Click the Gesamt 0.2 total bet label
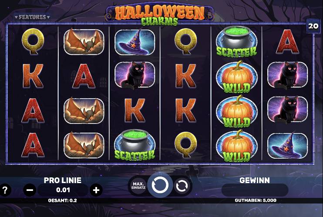This screenshot has height=217, width=323. (62, 200)
